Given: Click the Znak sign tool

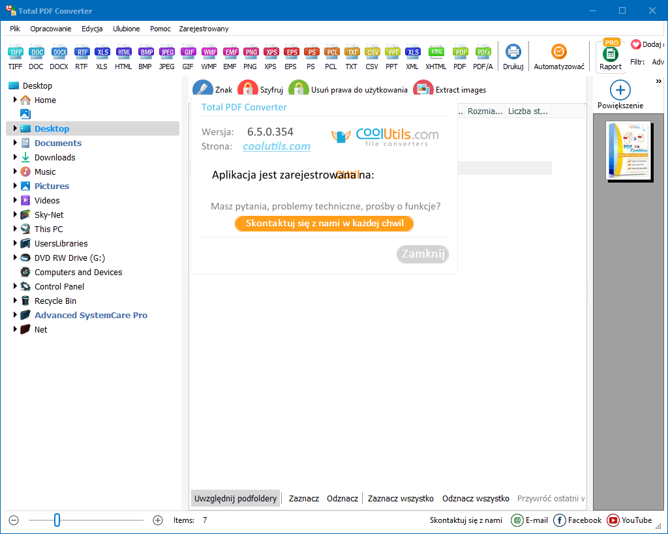Looking at the screenshot, I should coord(213,89).
